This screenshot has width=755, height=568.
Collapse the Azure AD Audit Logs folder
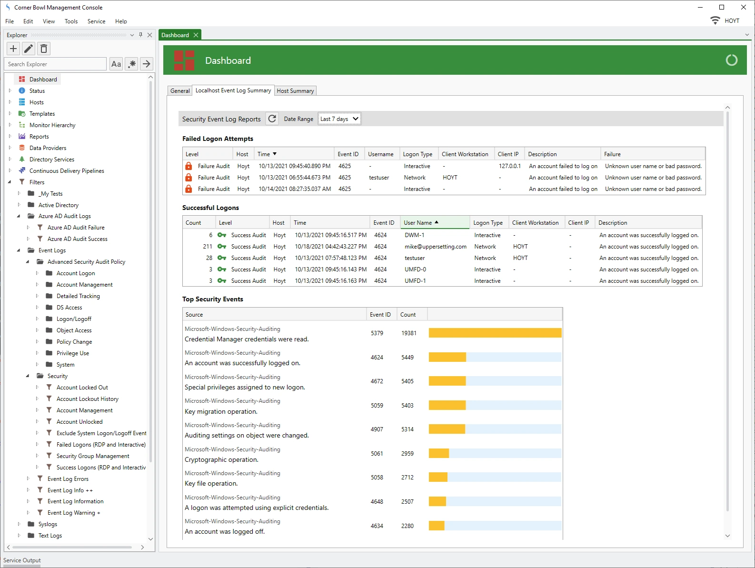(x=19, y=216)
